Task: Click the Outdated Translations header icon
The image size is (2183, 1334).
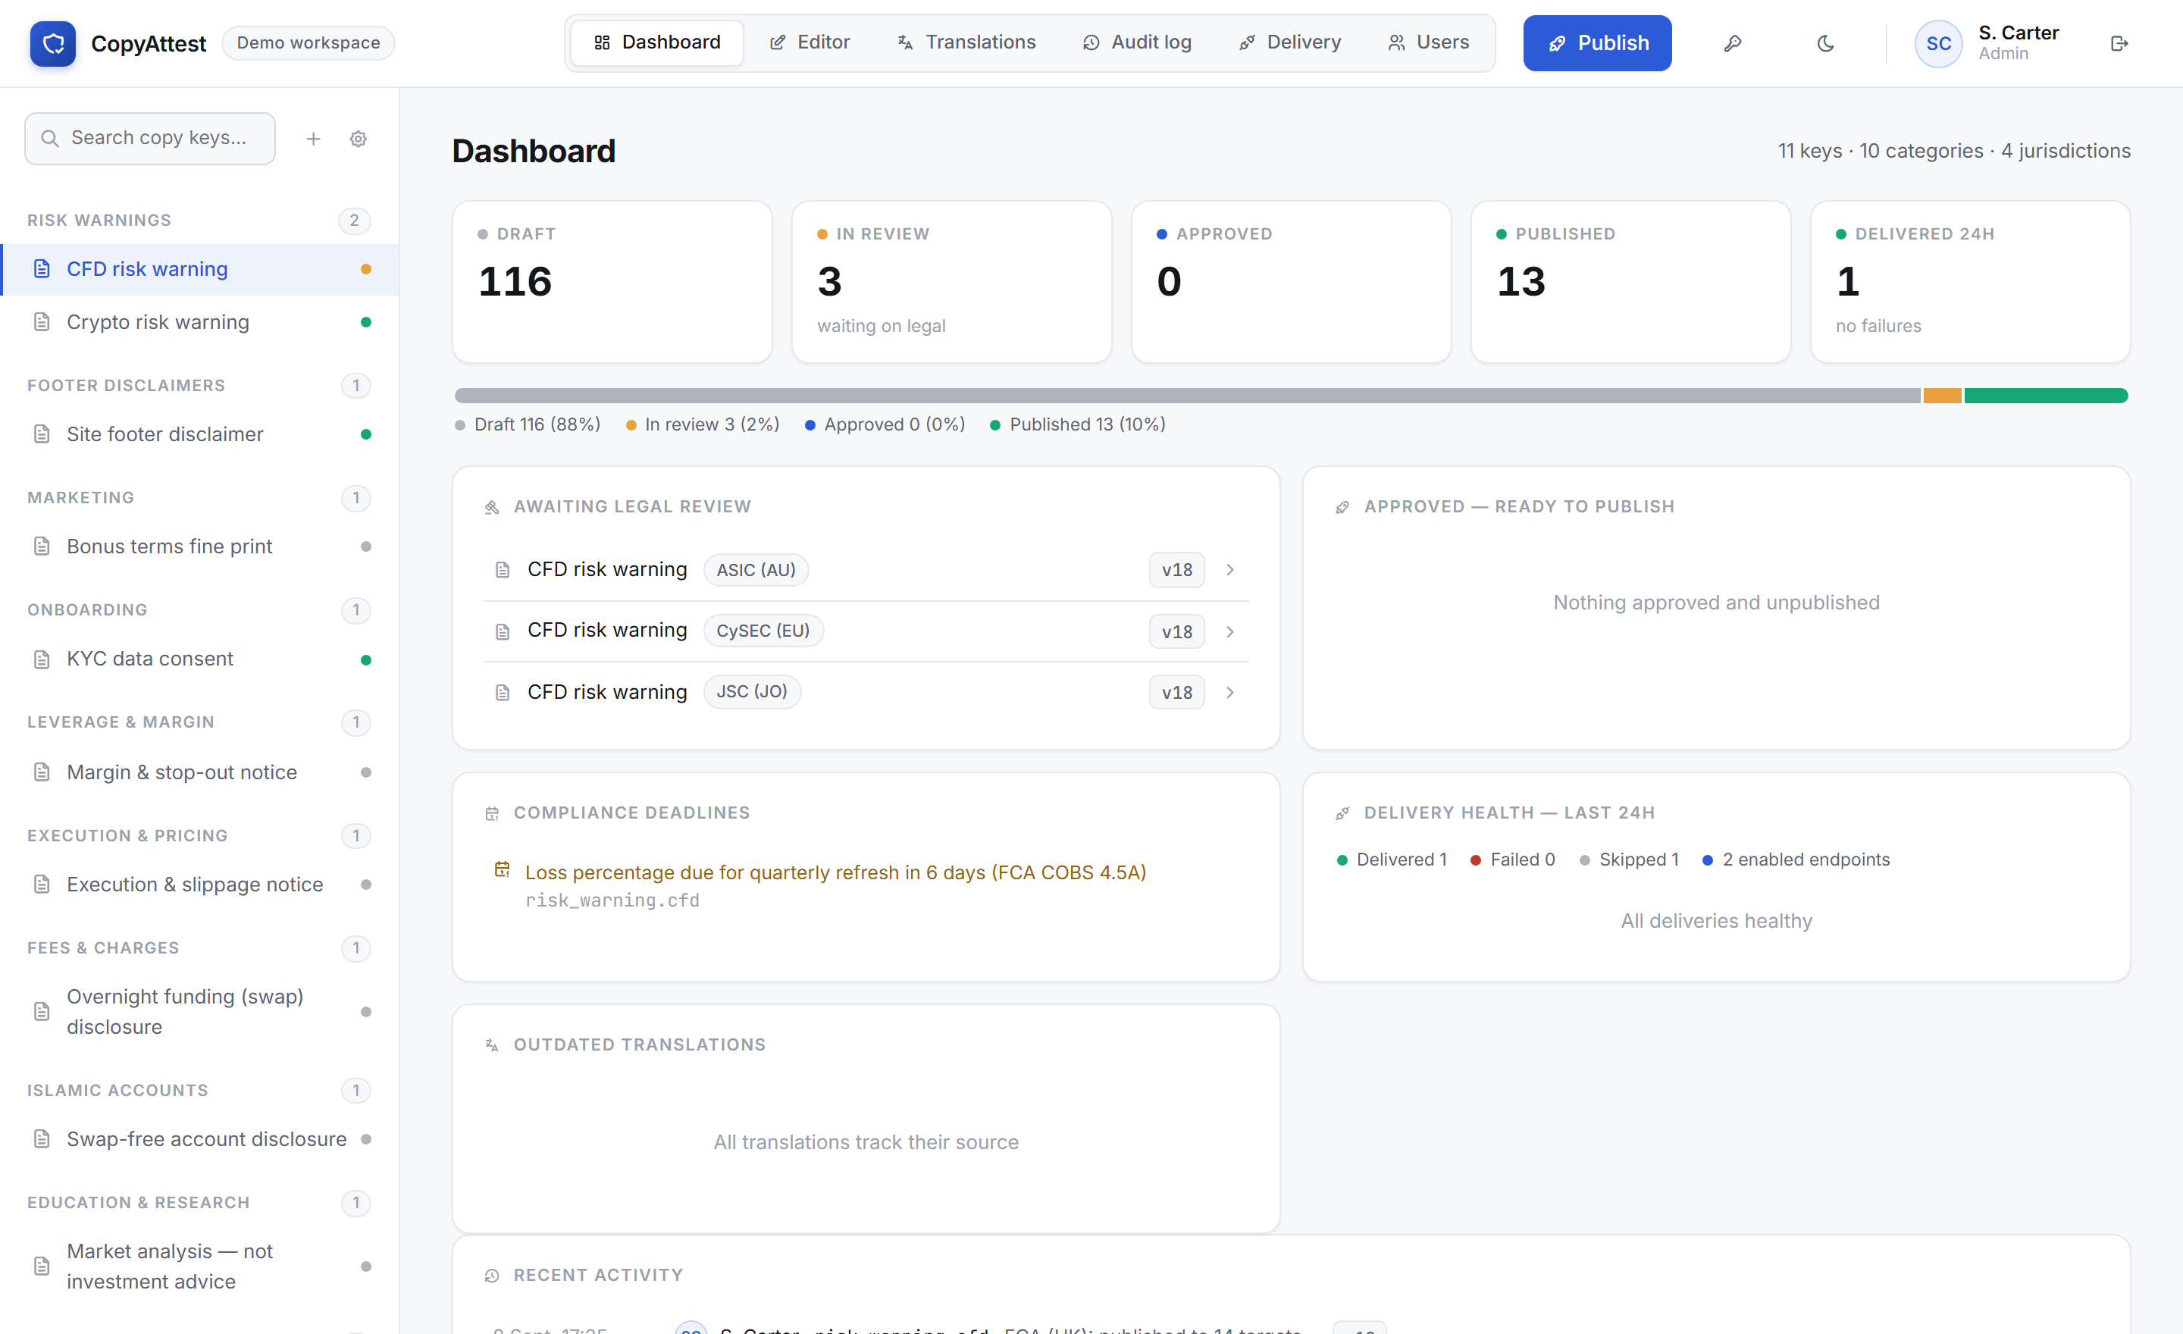Action: 492,1045
